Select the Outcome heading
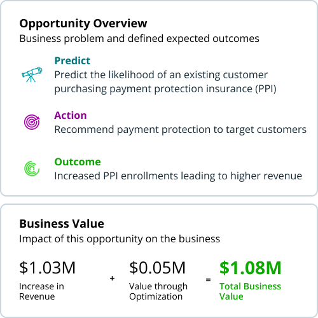Viewport: 318px width, 318px height. [78, 162]
